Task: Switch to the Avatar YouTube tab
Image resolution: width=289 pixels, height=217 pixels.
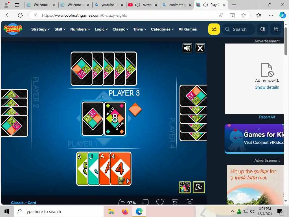Action: click(143, 5)
